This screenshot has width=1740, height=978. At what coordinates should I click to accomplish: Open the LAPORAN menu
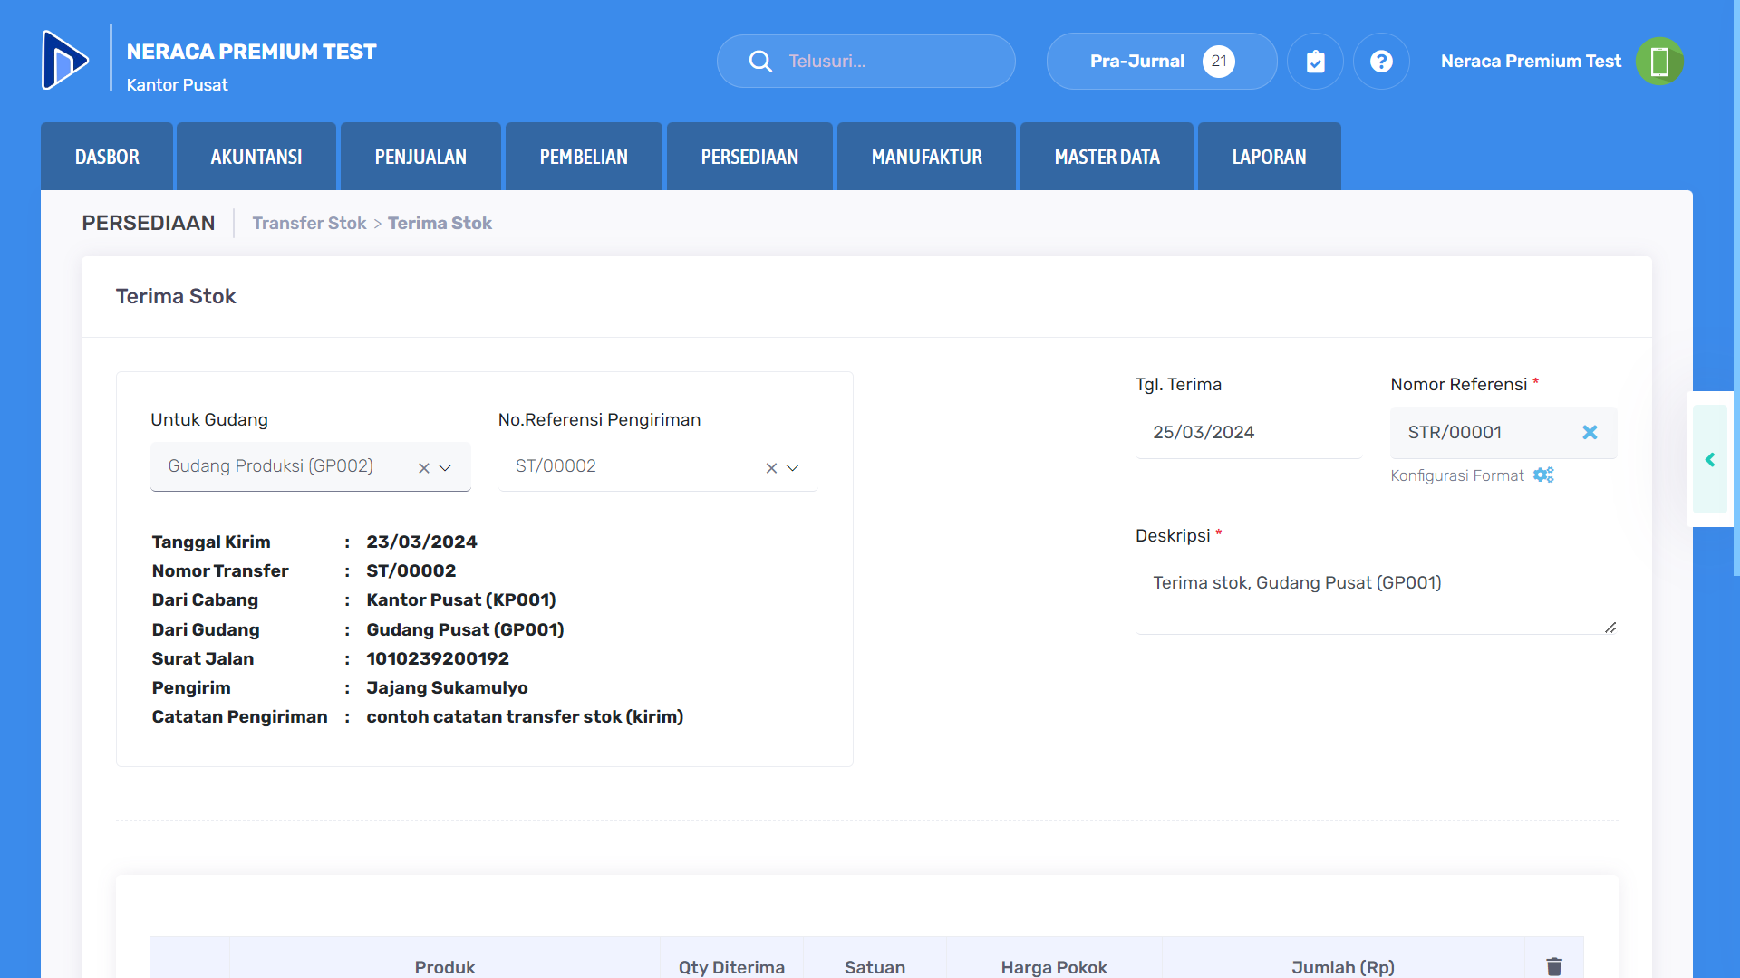tap(1269, 157)
